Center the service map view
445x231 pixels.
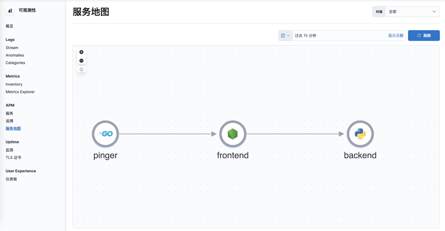tap(81, 69)
